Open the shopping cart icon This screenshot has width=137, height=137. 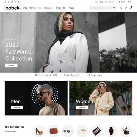(131, 7)
